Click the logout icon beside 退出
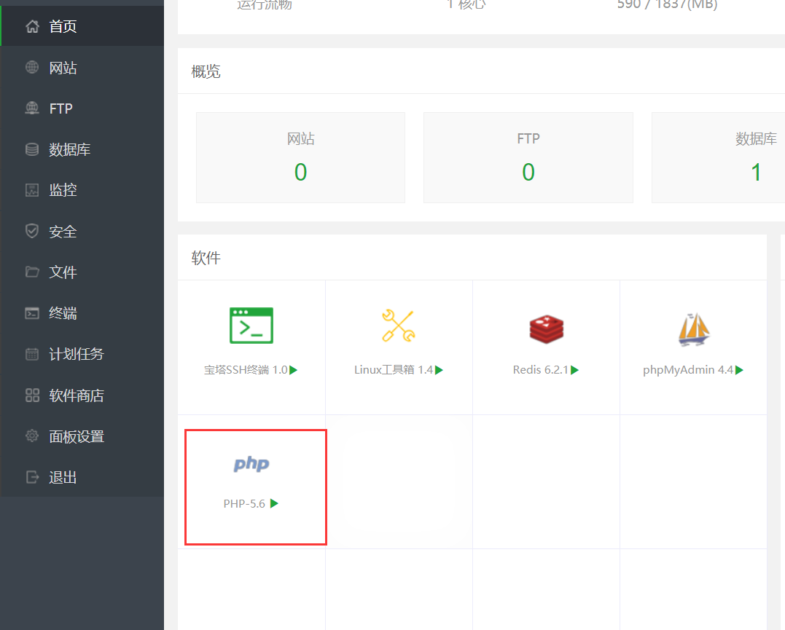The image size is (785, 630). (32, 477)
